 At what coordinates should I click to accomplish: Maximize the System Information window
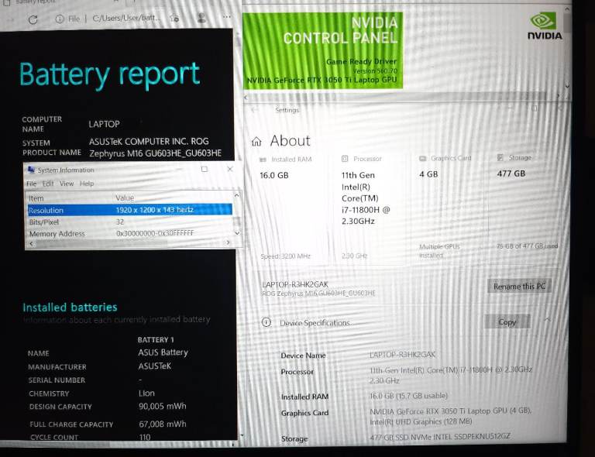click(205, 169)
